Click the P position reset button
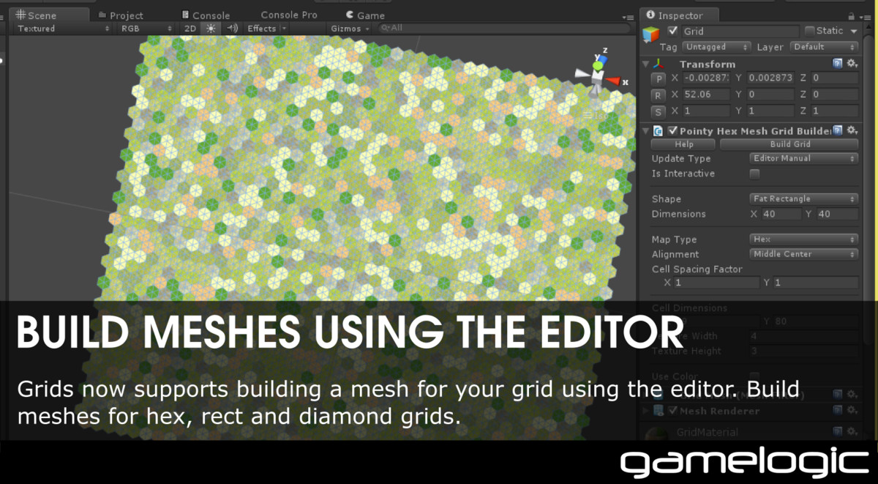 pyautogui.click(x=658, y=78)
